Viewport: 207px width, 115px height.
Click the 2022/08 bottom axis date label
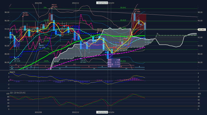[38, 112]
